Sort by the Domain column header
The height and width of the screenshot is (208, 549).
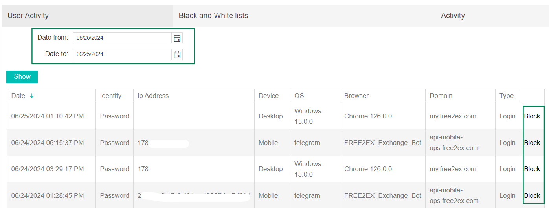coord(441,96)
